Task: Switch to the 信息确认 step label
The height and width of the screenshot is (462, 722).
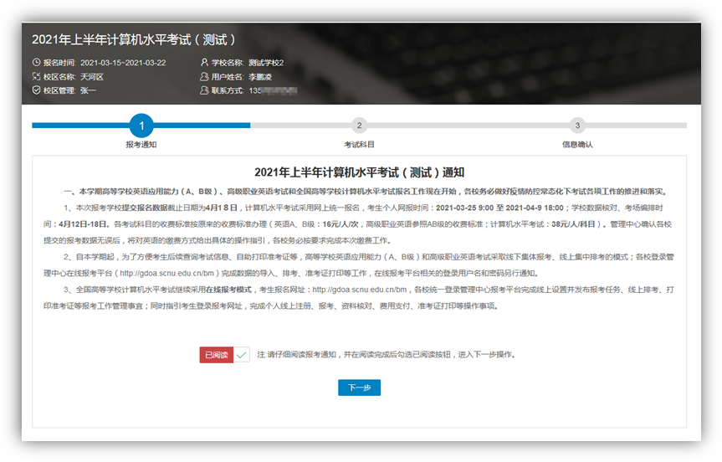Action: coord(577,145)
